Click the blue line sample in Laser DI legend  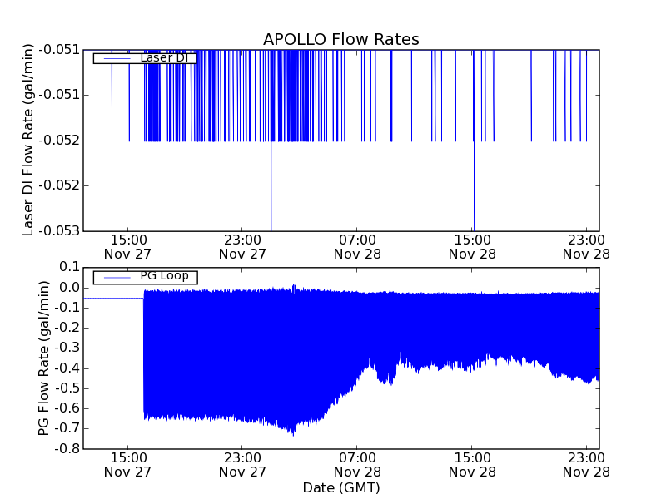117,58
